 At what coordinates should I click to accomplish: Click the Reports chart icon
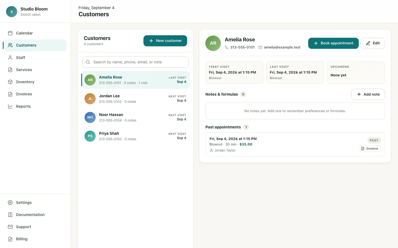(10, 106)
